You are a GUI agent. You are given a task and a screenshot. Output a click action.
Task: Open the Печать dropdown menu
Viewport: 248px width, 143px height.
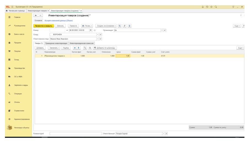(87, 26)
